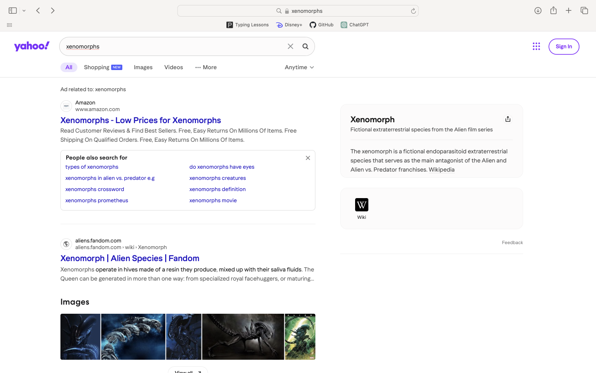Search do xenomorphs have eyes
Screen dimensions: 596x373
[x=222, y=167]
